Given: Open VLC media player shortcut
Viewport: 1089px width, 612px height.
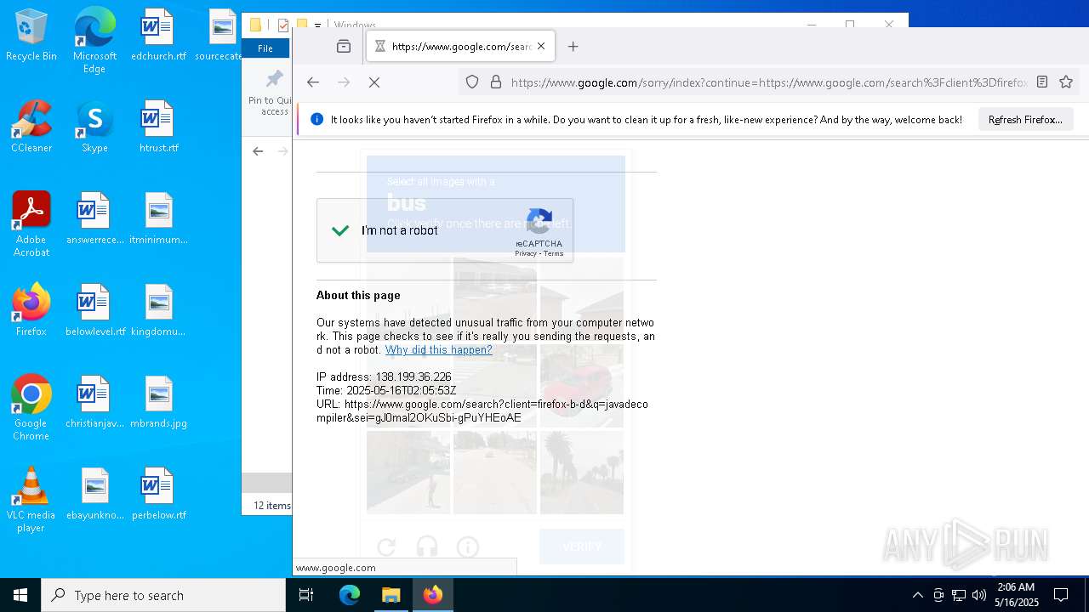Looking at the screenshot, I should (x=31, y=499).
